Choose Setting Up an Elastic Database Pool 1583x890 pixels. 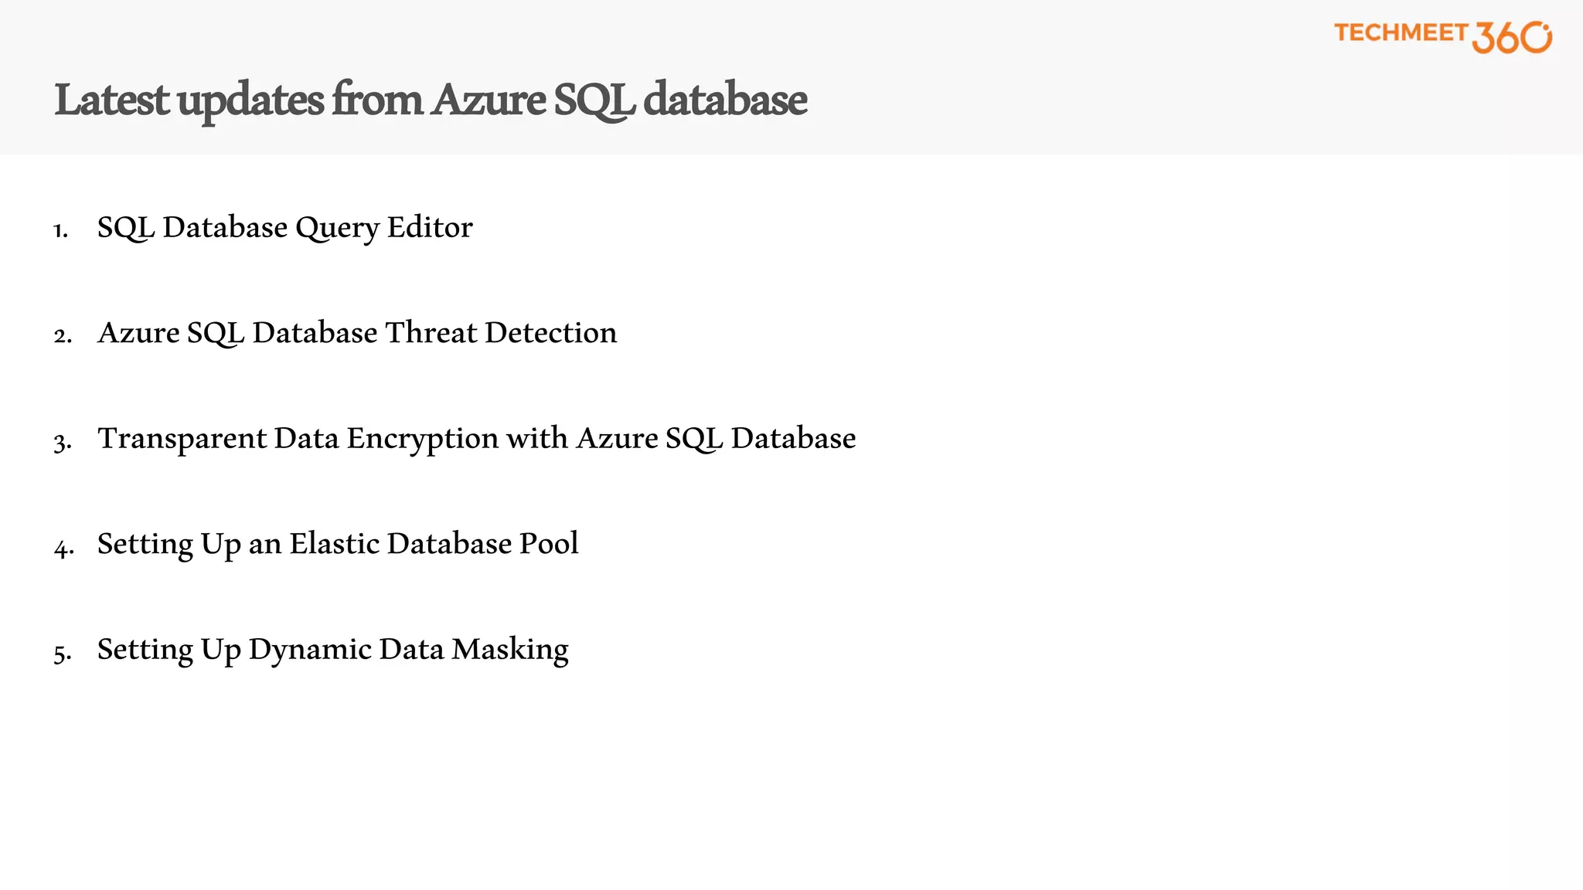pos(338,544)
